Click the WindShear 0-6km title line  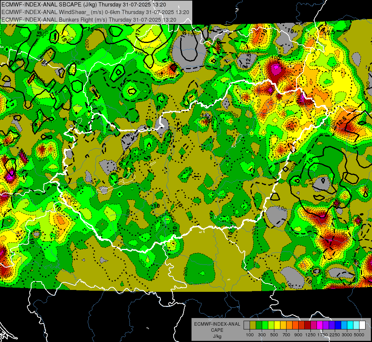tap(95, 12)
